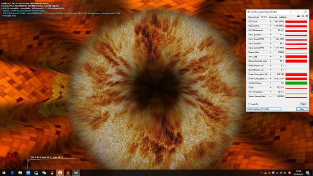Open the orange tray icon near the clock
313x176 pixels.
pyautogui.click(x=289, y=173)
